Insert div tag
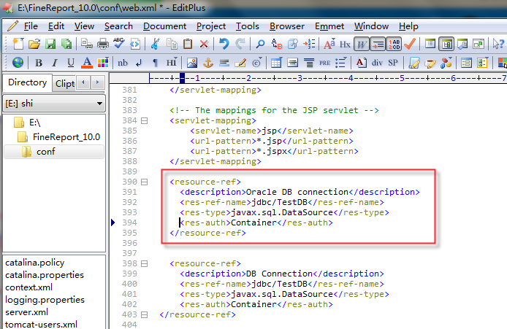Viewport: 507px width, 329px height. coord(377,63)
